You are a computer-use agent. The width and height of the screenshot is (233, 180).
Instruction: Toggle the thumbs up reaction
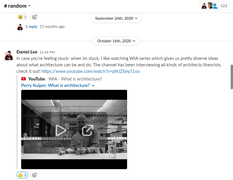point(22,175)
